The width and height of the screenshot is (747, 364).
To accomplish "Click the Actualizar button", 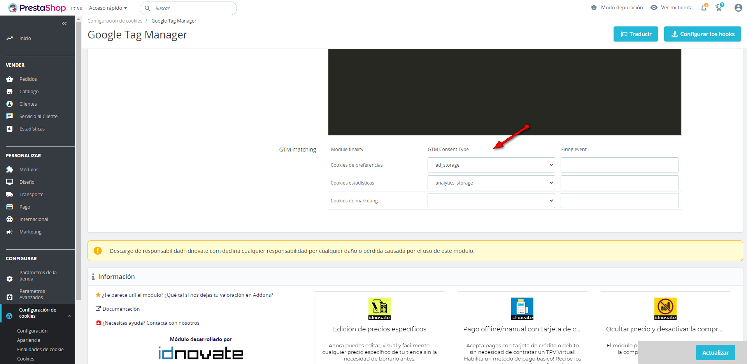I will coord(715,353).
